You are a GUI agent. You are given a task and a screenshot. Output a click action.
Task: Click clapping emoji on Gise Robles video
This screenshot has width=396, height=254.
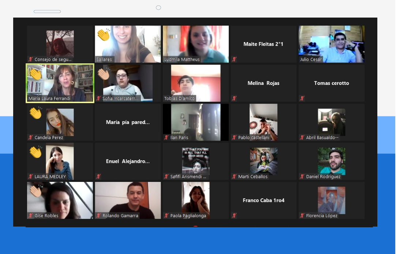click(x=36, y=191)
